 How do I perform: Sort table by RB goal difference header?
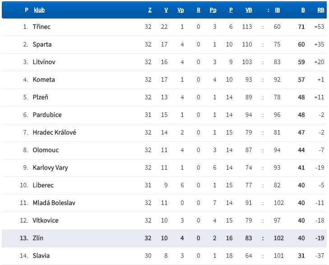[320, 10]
